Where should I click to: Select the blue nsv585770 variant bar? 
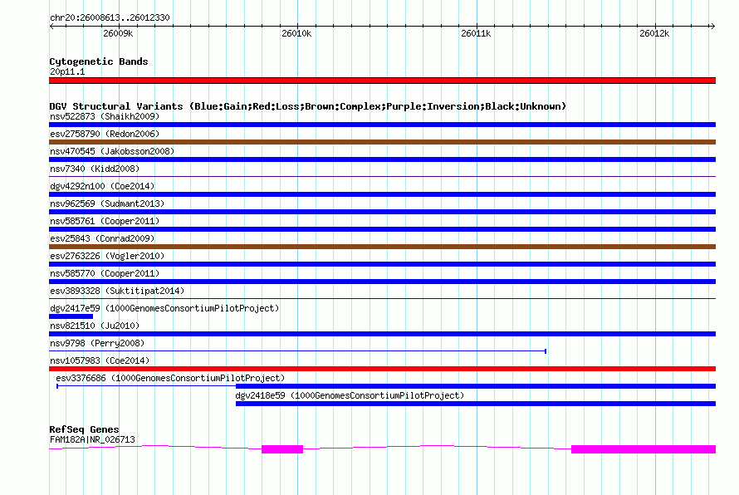click(382, 282)
